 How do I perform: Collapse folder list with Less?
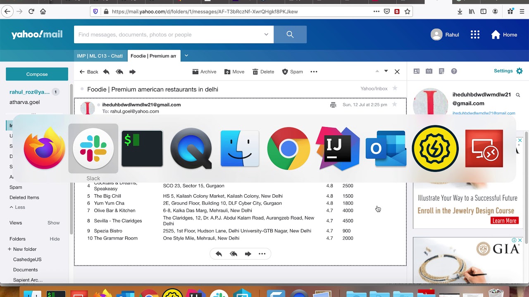[17, 207]
